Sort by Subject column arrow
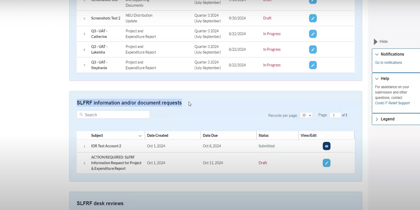The height and width of the screenshot is (210, 420). point(140,136)
